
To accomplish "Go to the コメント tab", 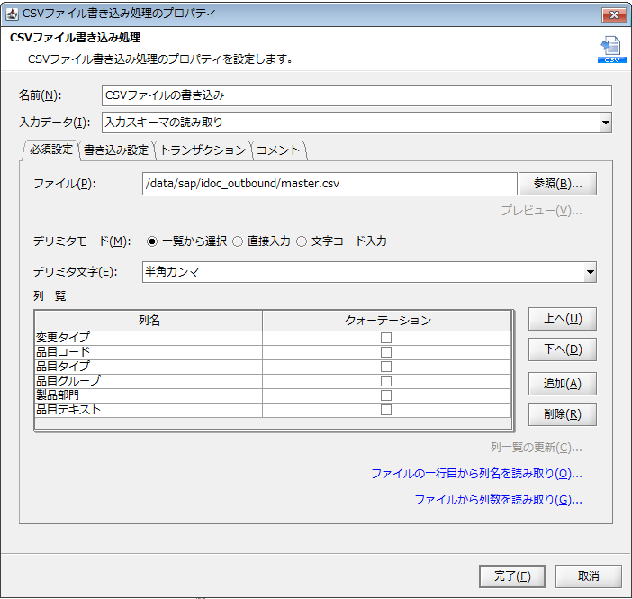I will 278,150.
